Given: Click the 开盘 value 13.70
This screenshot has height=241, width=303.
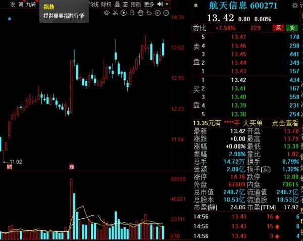Looking at the screenshot, I should click(291, 131).
